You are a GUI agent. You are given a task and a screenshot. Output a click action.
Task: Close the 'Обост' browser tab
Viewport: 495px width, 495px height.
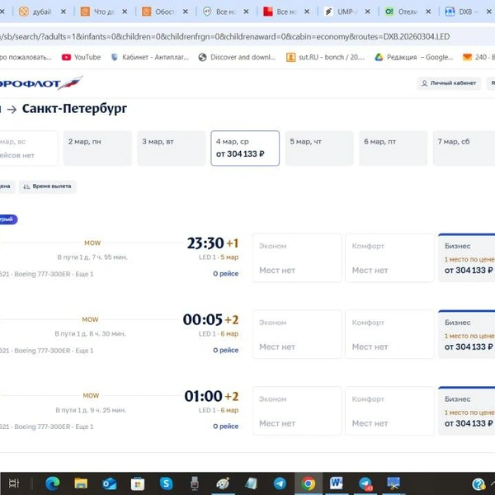coord(186,12)
